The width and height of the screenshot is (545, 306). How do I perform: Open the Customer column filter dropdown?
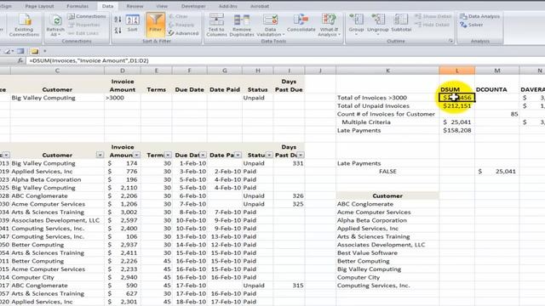(x=100, y=155)
